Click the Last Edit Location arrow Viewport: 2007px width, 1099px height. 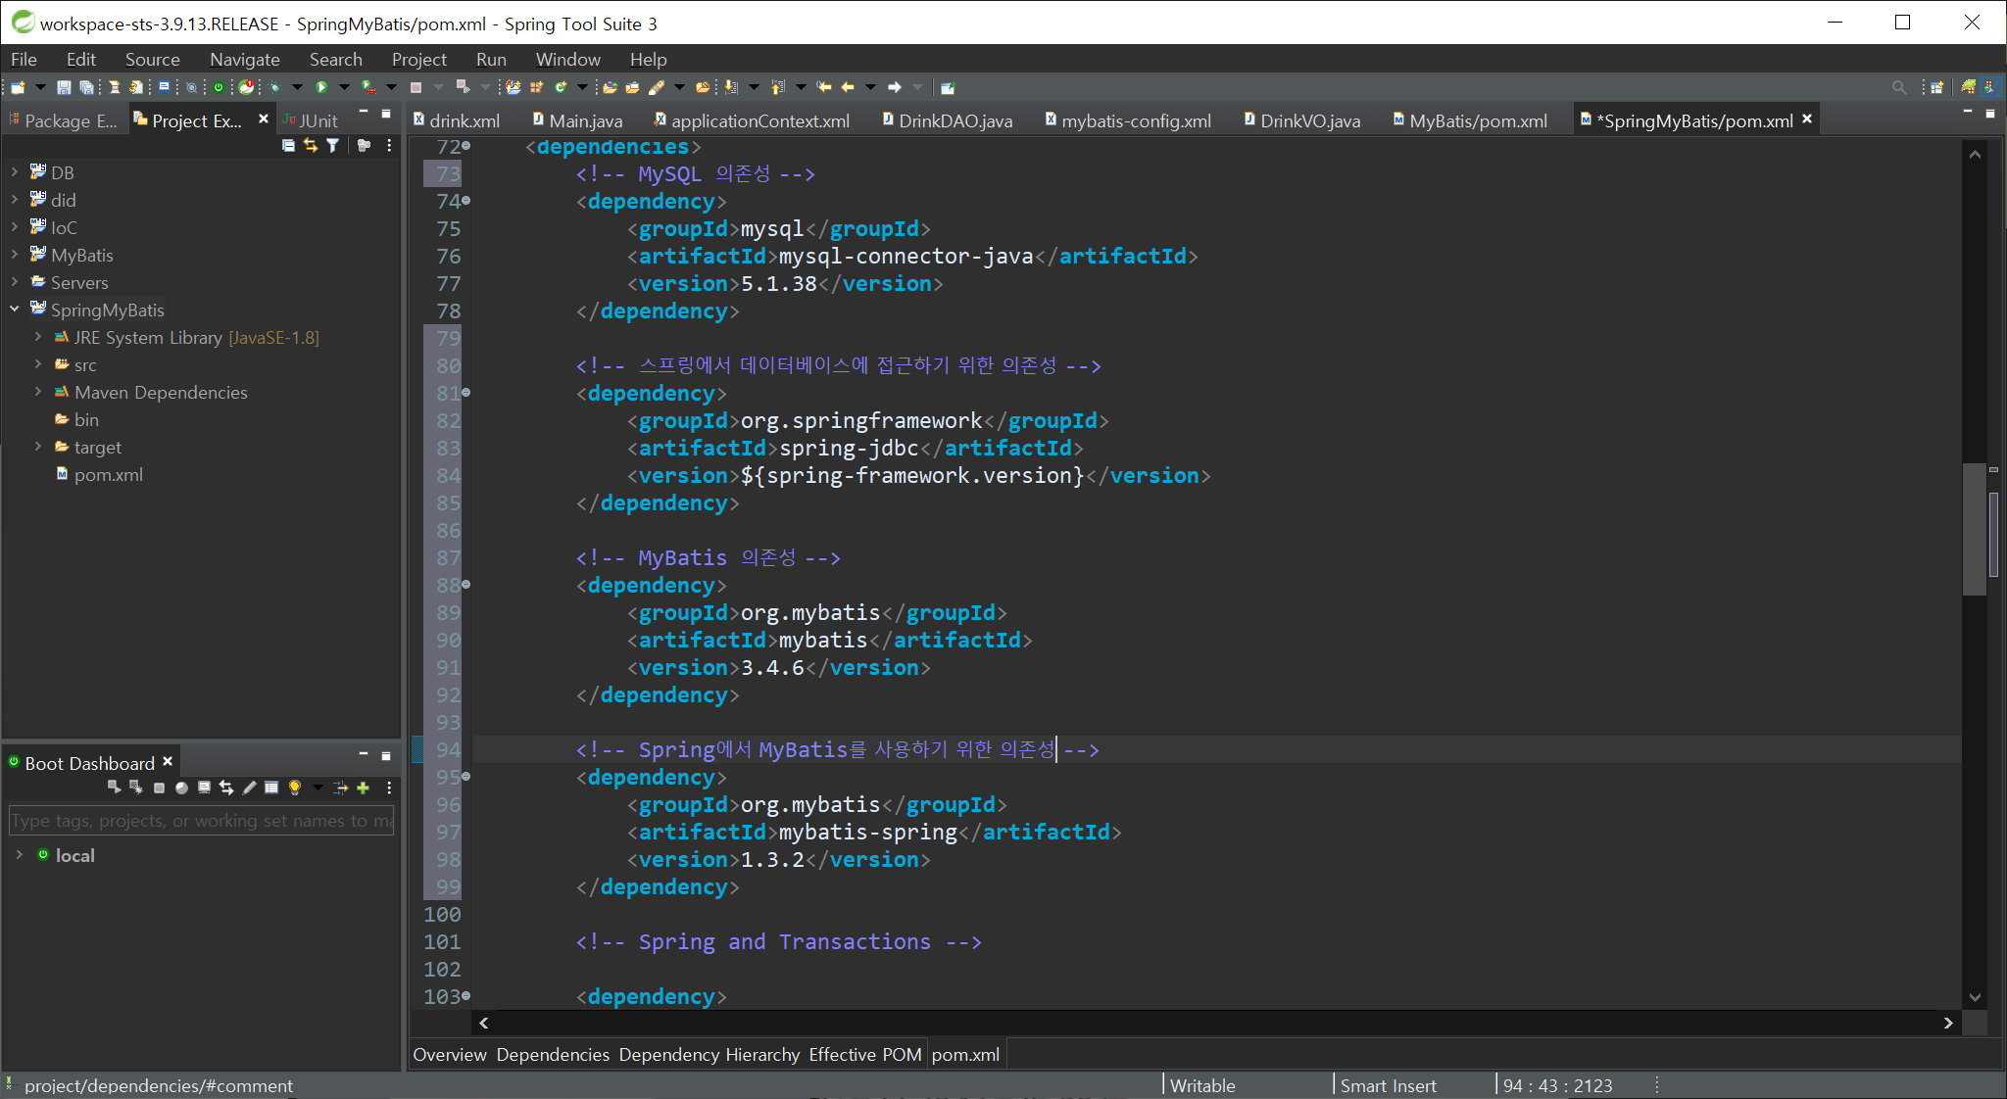[823, 87]
